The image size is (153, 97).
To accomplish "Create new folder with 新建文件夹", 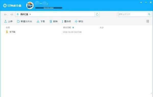I will point(24,21).
